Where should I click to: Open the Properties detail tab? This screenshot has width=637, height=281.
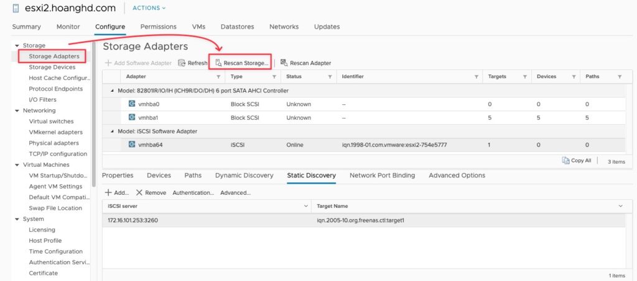(118, 176)
